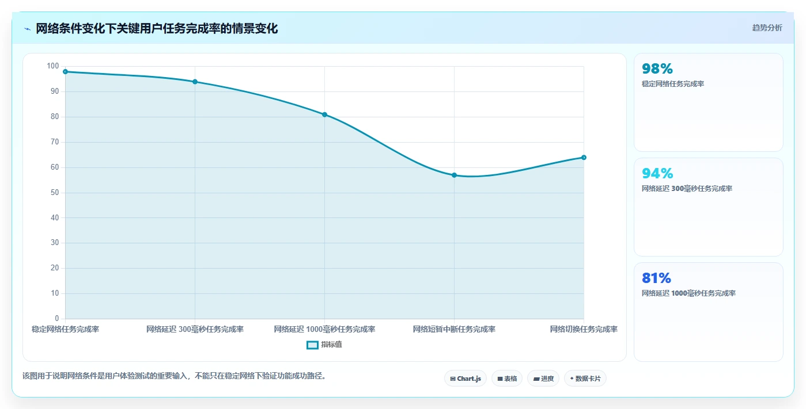
Task: Select the Chart.js tag pill
Action: click(466, 379)
